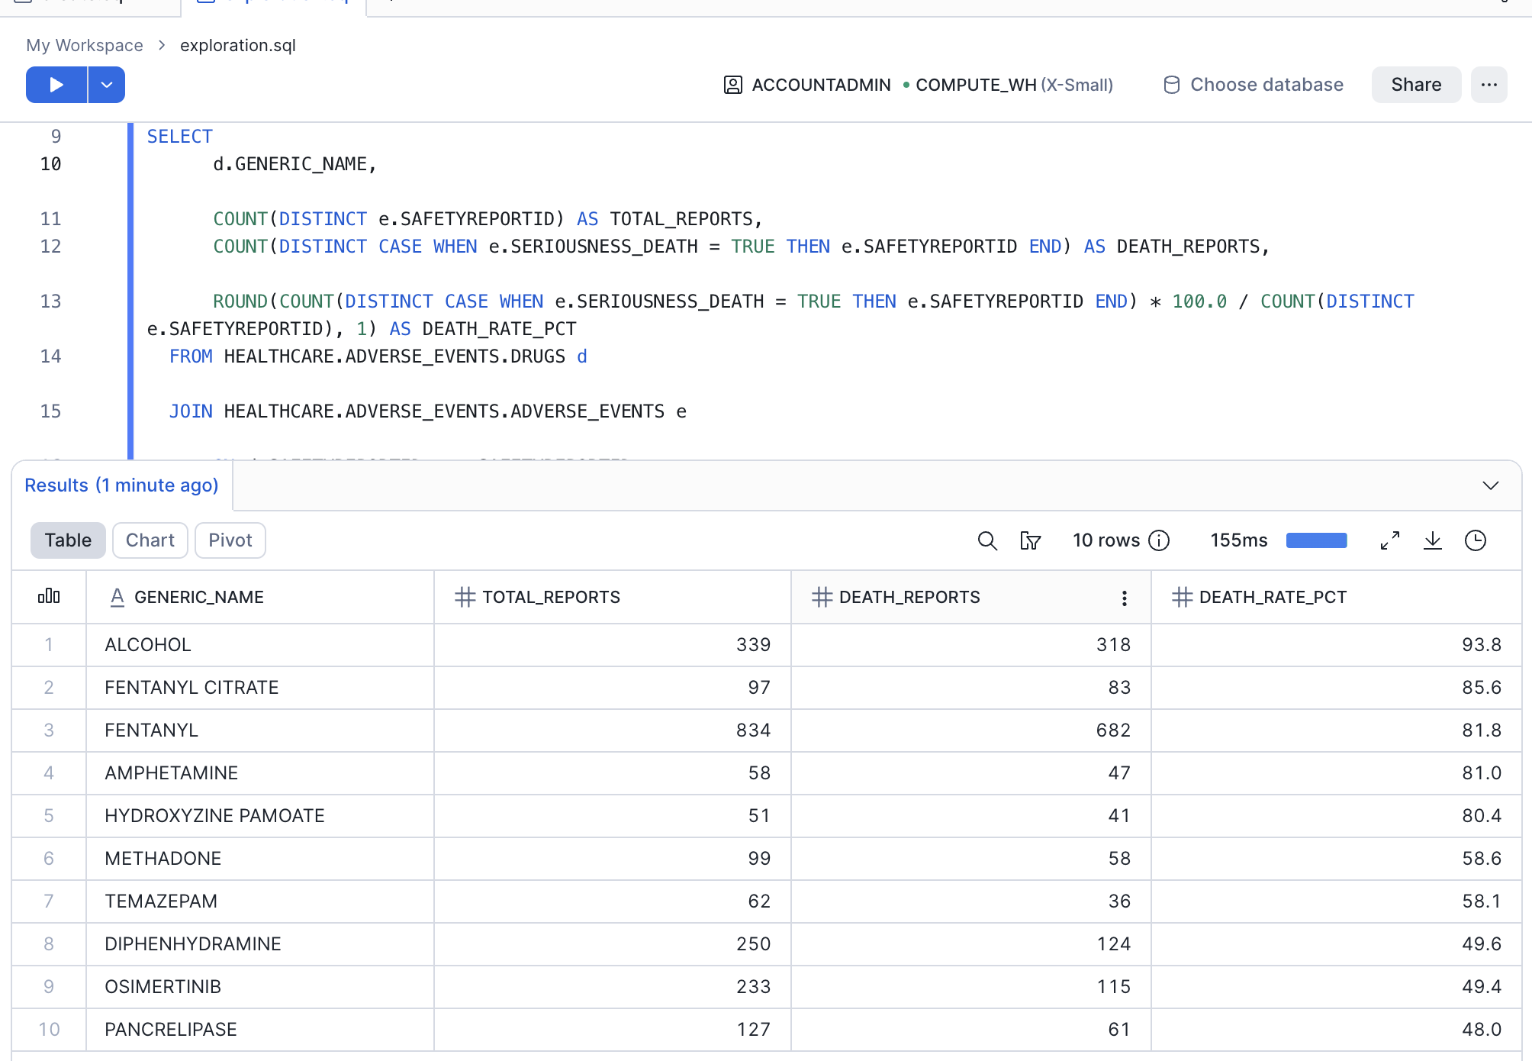Place cursor on SELECT keyword line
The height and width of the screenshot is (1061, 1532).
pos(179,137)
